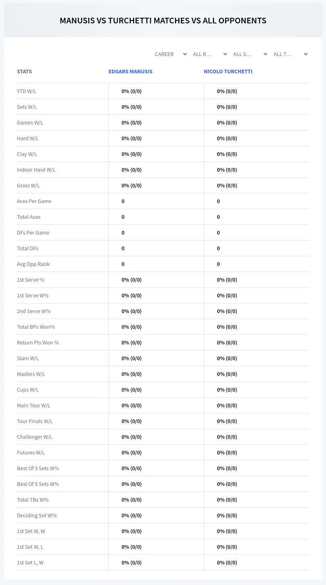
Task: Select the 1st Serve % row label
Action: point(31,280)
